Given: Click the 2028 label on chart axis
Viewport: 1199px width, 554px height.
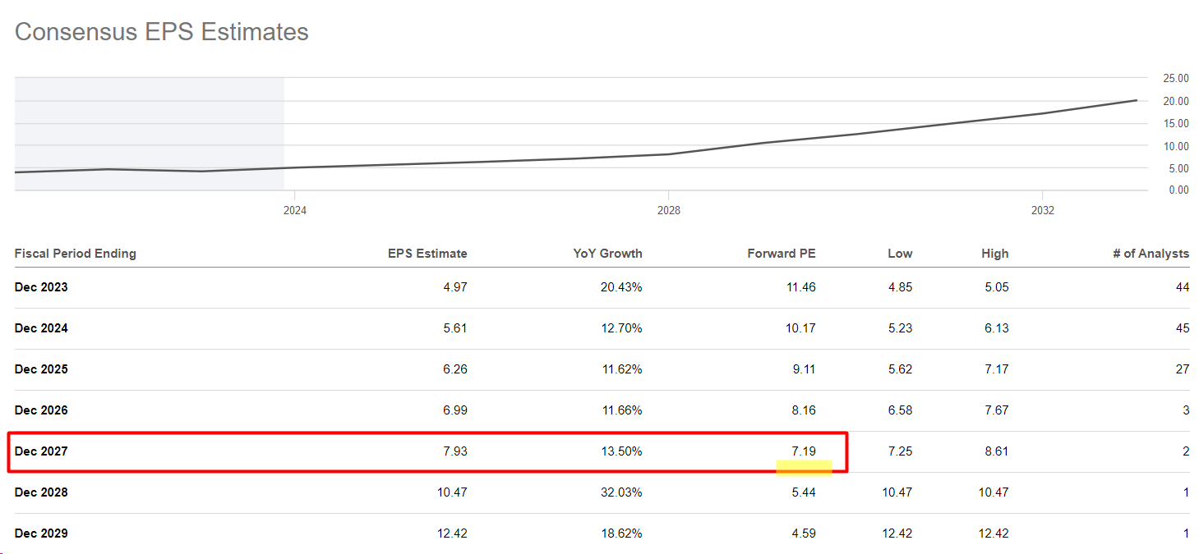Looking at the screenshot, I should point(669,211).
